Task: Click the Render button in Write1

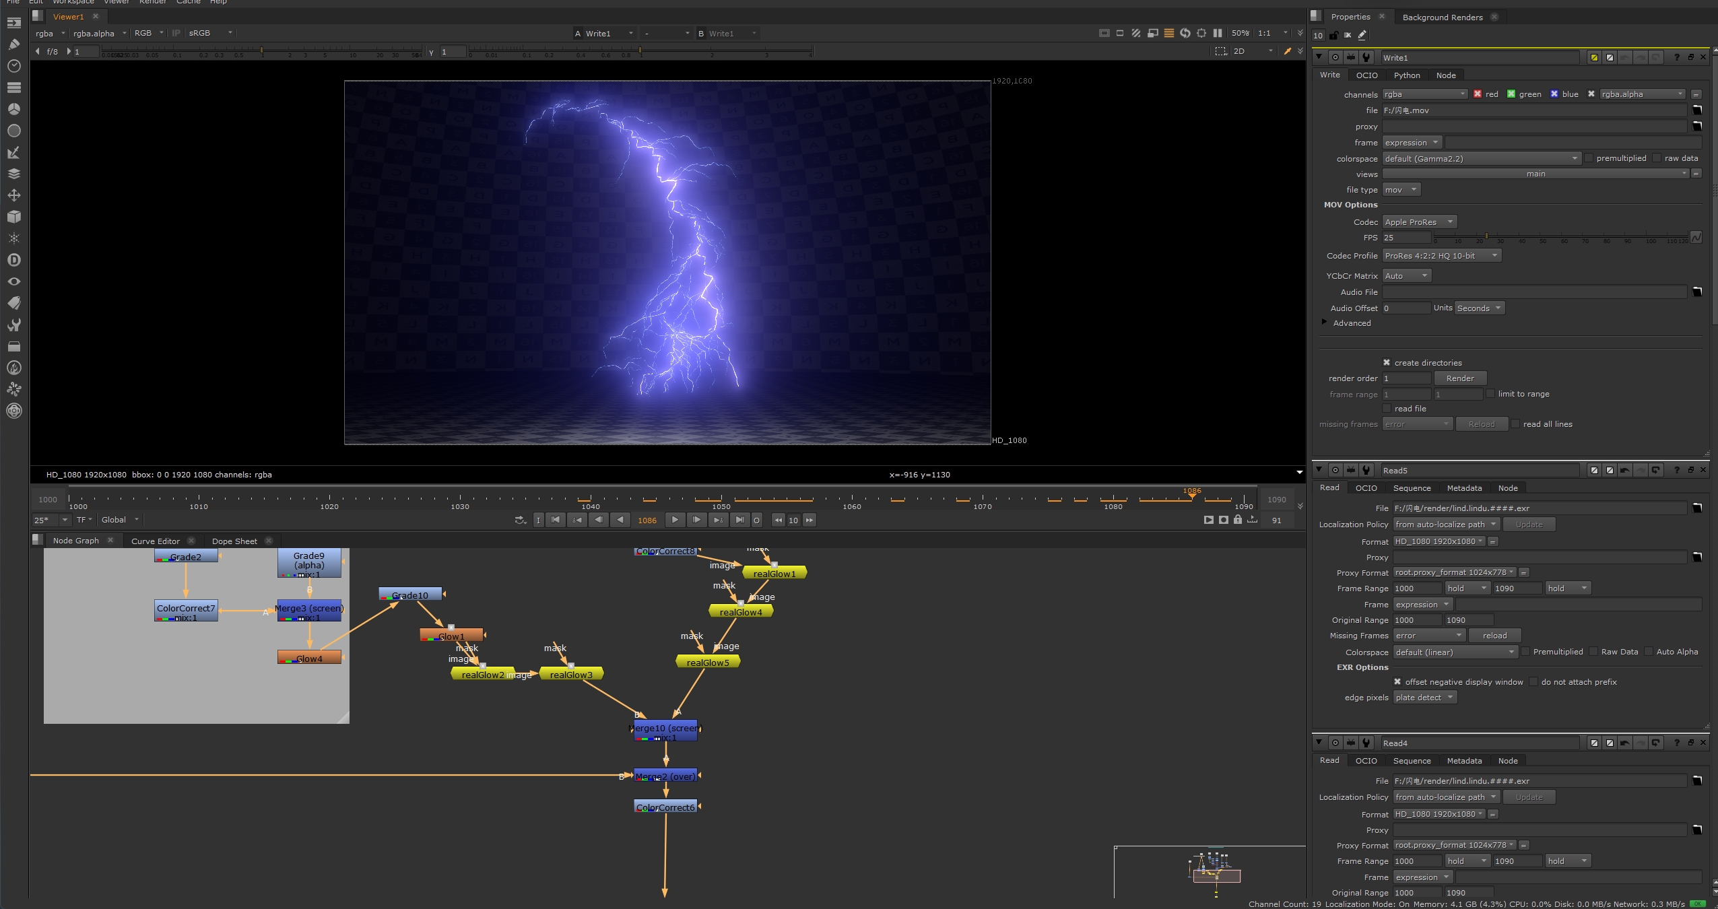Action: click(x=1459, y=378)
